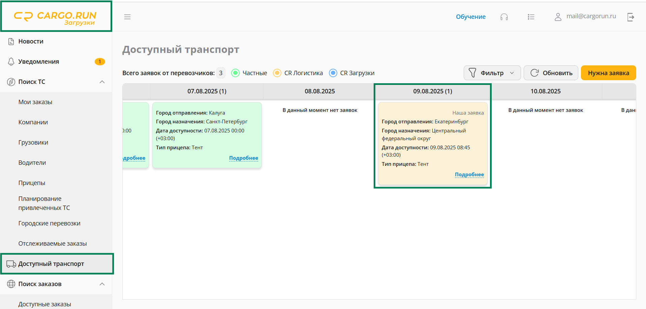Viewport: 646px width, 309px height.
Task: Collapse the Поиск ТС section chevron
Action: 102,82
